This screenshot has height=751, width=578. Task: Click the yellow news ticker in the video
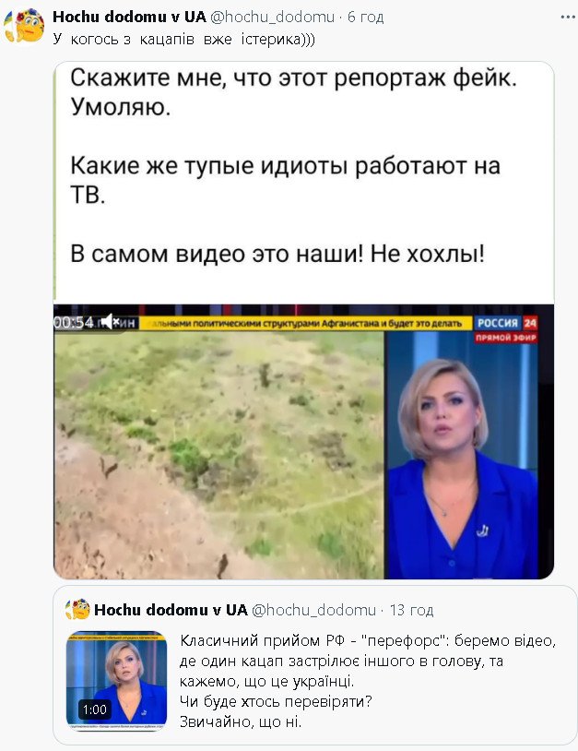pos(304,324)
